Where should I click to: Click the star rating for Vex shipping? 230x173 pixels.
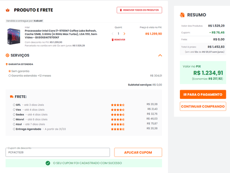pyautogui.click(x=118, y=110)
